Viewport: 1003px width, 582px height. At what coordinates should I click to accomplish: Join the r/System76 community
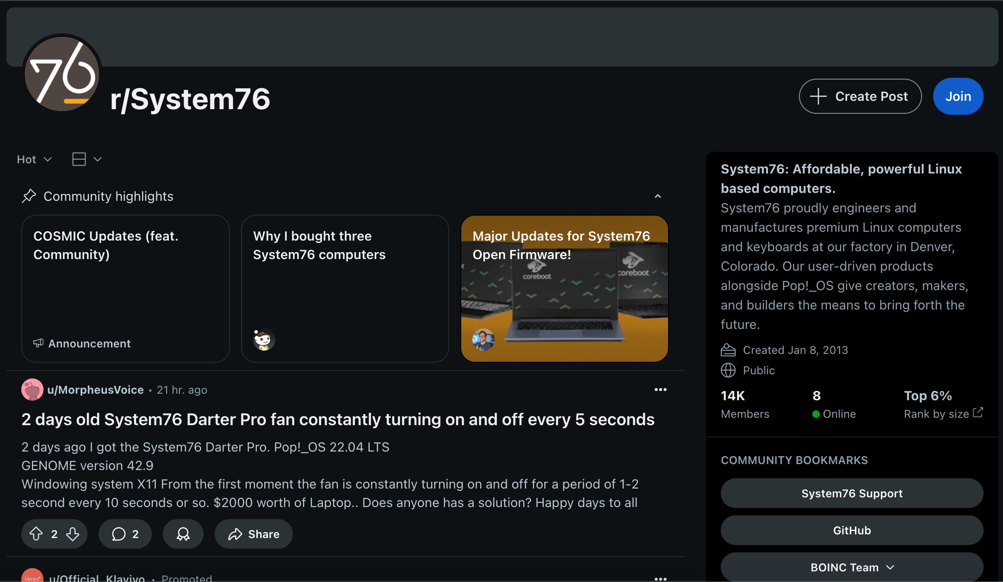[x=959, y=96]
